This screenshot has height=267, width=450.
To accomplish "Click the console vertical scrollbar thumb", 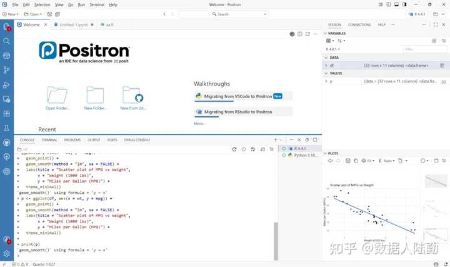I will [x=276, y=241].
